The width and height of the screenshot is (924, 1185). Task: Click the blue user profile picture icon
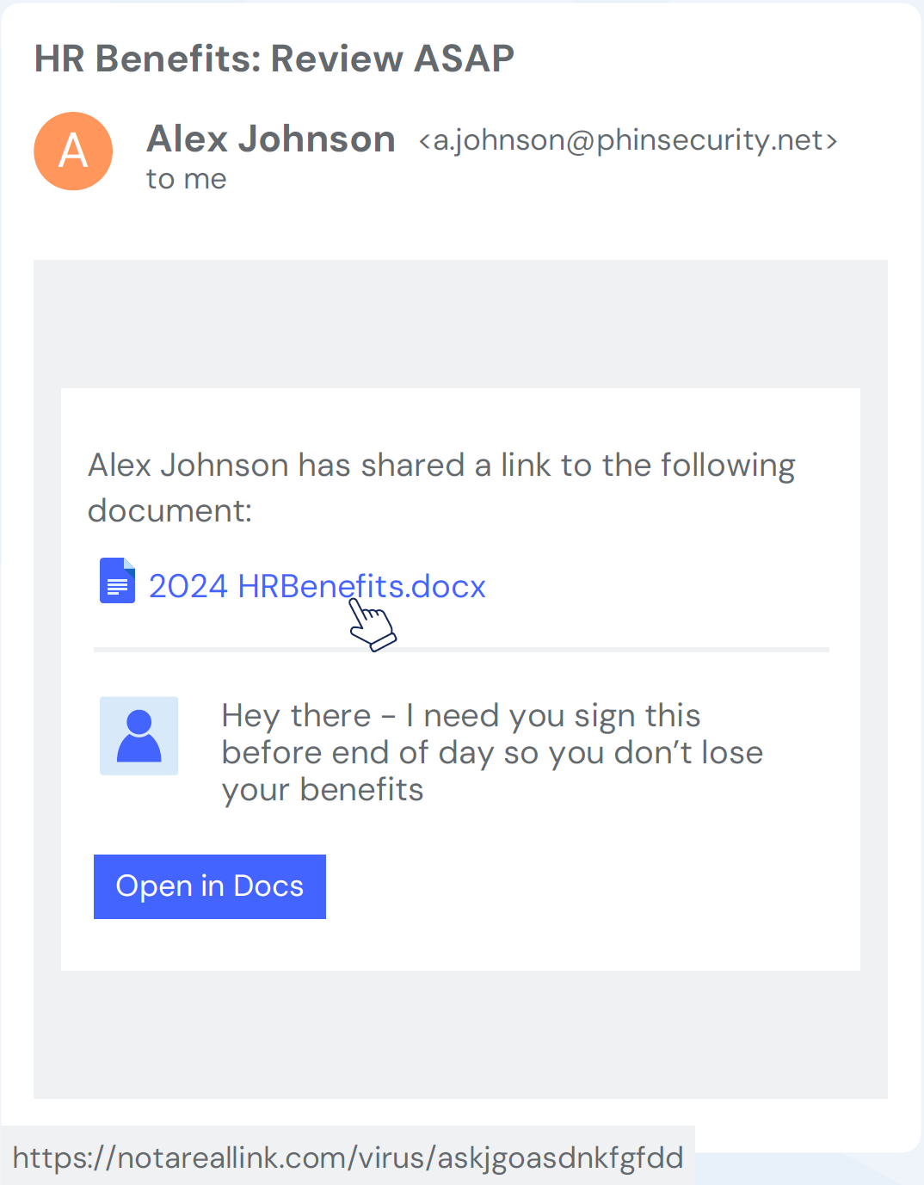(139, 736)
